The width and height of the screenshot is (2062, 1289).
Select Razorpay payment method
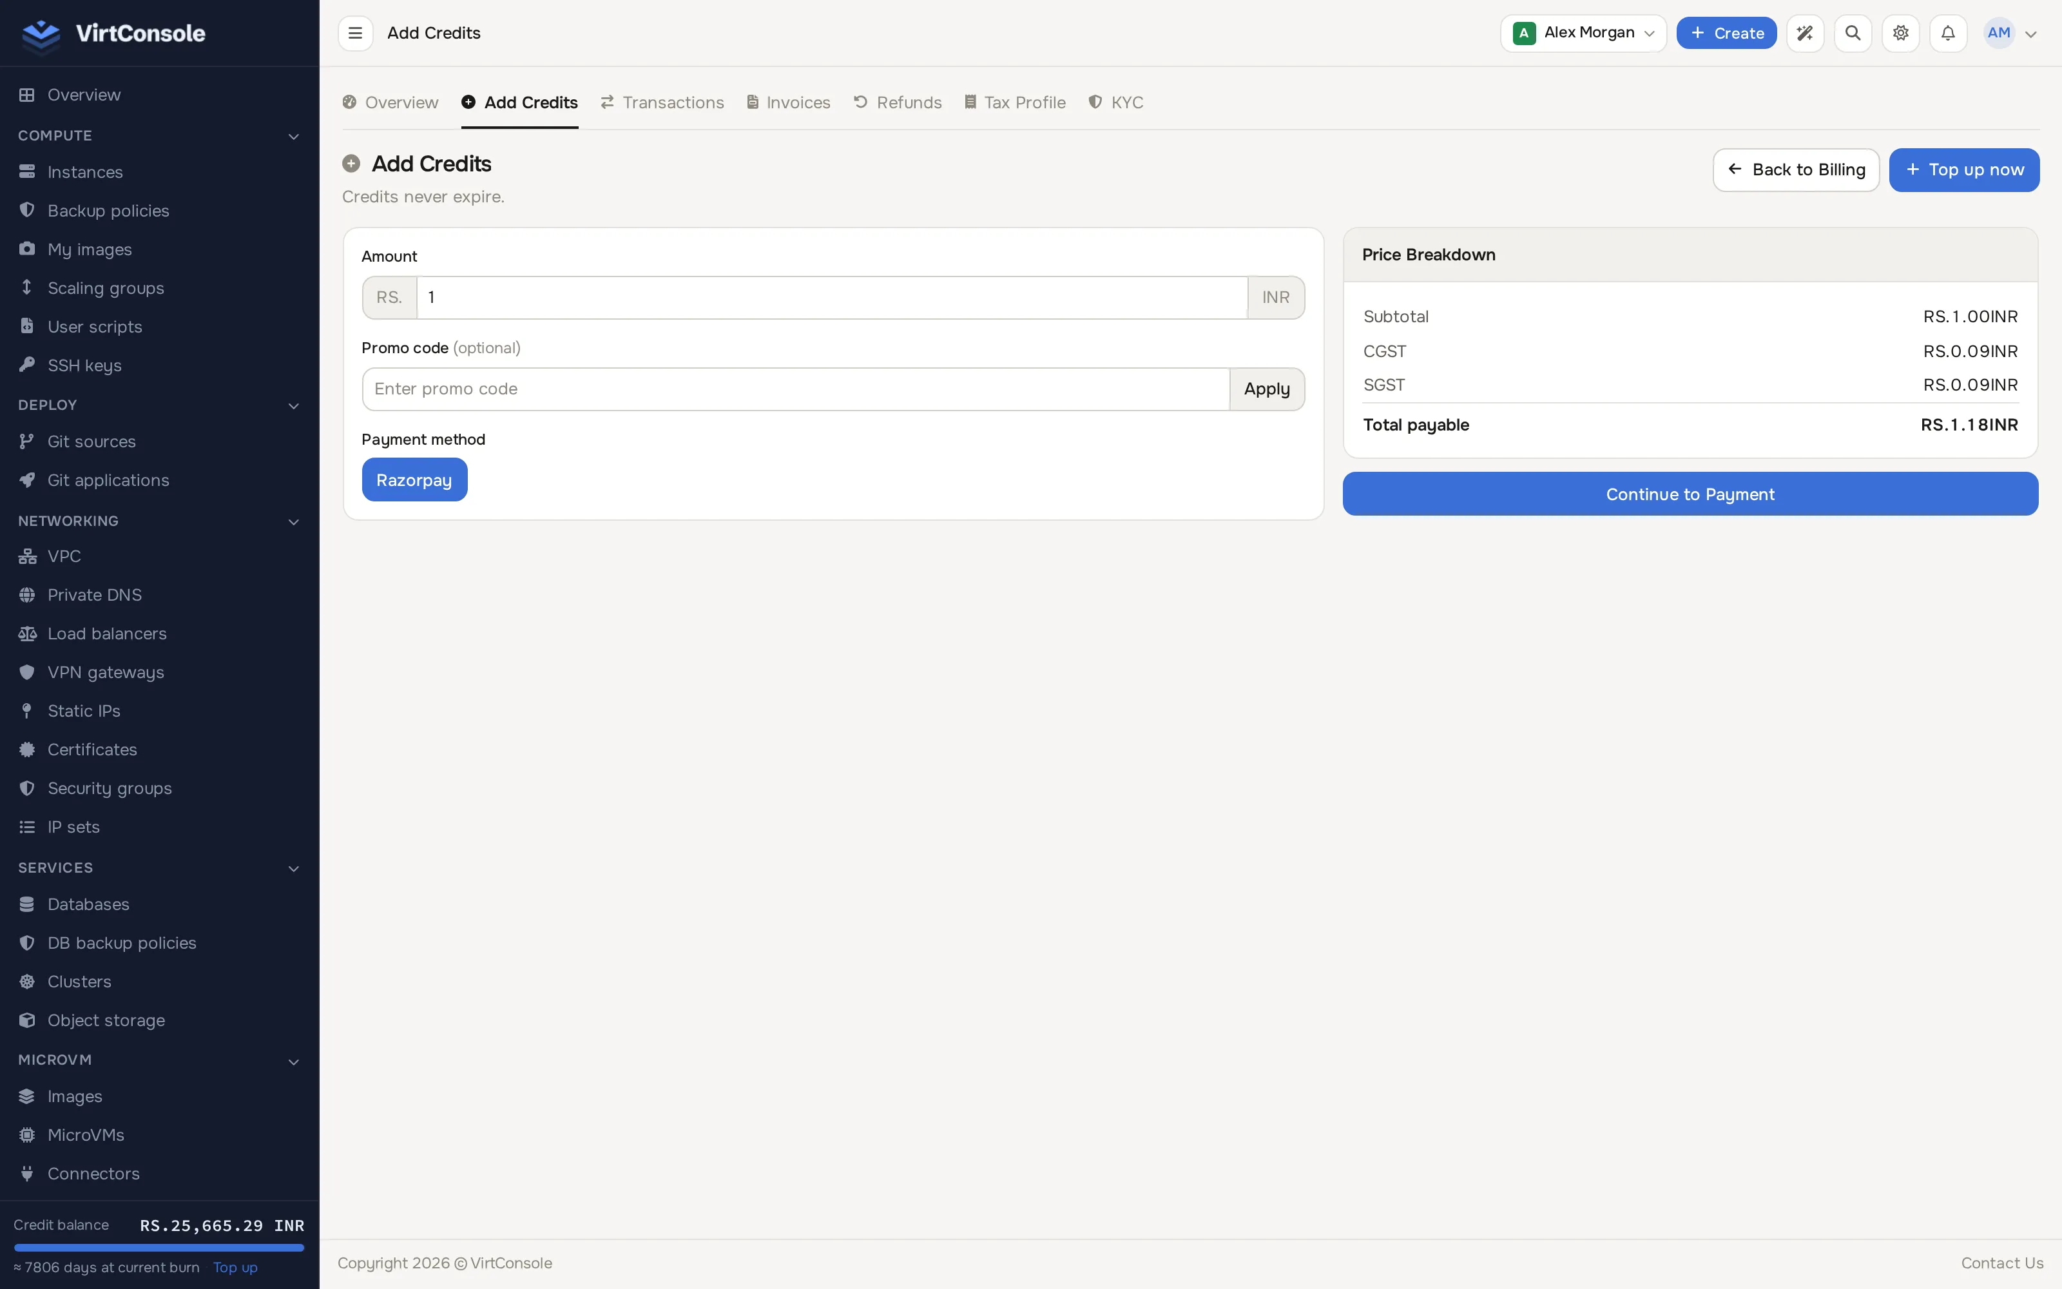[x=414, y=480]
